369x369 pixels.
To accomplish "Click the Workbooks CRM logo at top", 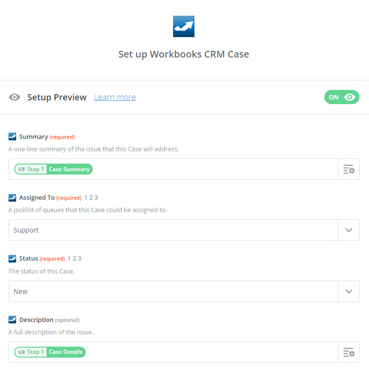I will coord(184,26).
